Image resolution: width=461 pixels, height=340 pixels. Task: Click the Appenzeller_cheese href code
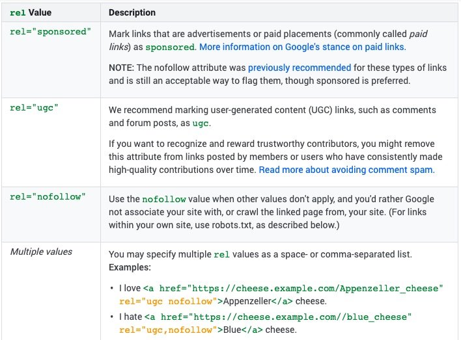[292, 288]
